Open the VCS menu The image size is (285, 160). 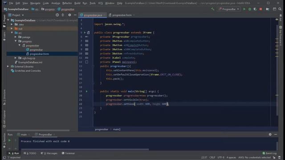(x=100, y=3)
